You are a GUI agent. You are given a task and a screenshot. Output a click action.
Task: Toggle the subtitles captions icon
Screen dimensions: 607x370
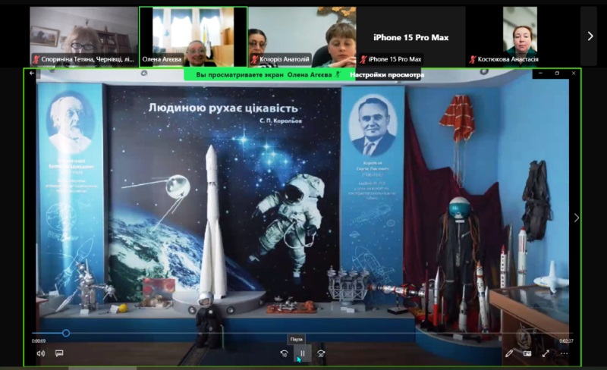point(58,353)
